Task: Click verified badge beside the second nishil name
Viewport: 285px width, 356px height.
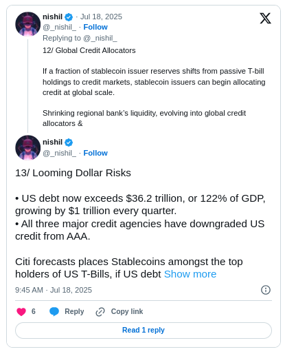Action: click(x=69, y=143)
